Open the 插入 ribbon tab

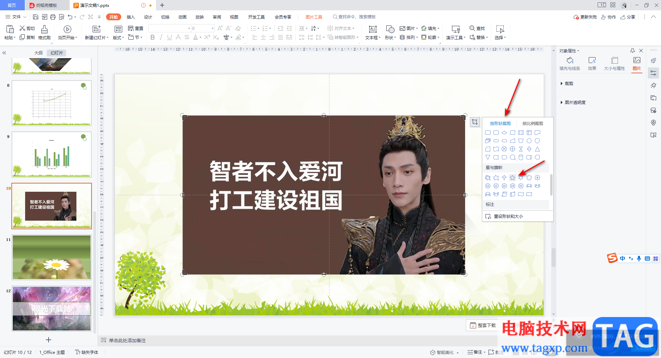(x=130, y=17)
